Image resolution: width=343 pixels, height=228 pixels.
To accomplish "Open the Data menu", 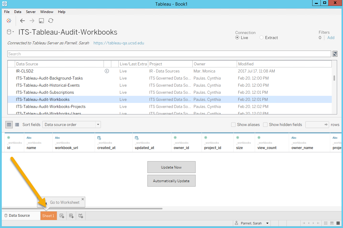I will [x=18, y=12].
